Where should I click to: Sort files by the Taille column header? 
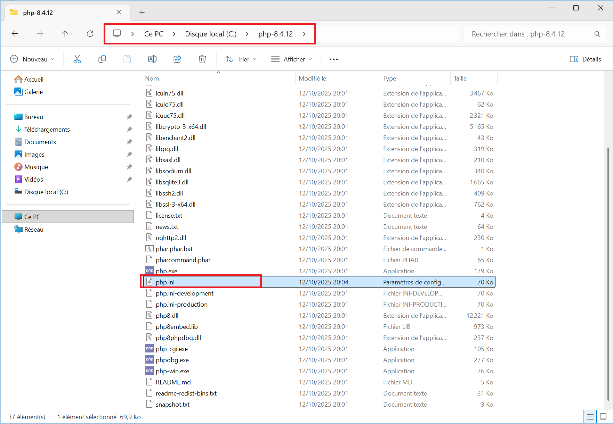point(460,78)
